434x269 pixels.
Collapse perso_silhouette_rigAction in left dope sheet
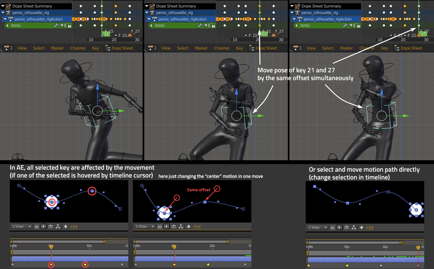[5, 19]
